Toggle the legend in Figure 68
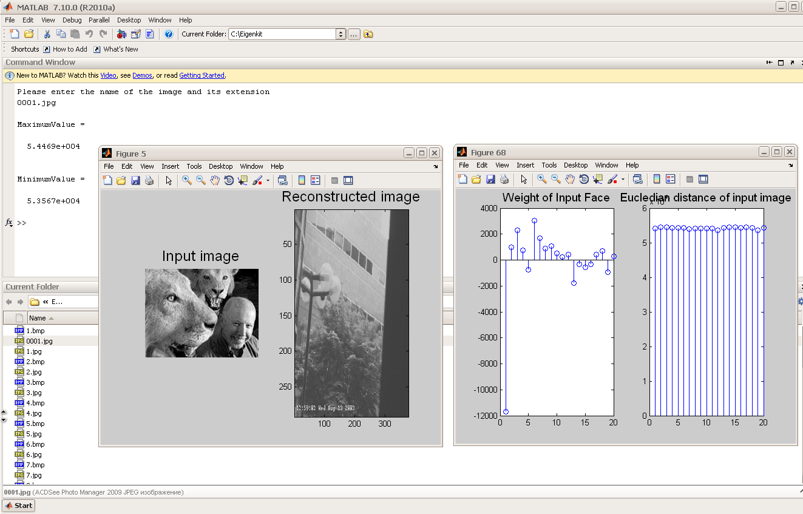The width and height of the screenshot is (803, 514). click(x=671, y=179)
